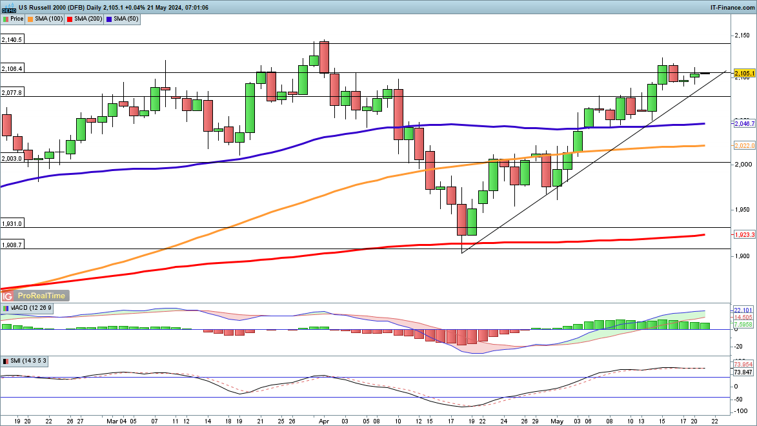Click the 2,106.4 horizontal level label
This screenshot has height=426, width=757.
[x=12, y=68]
